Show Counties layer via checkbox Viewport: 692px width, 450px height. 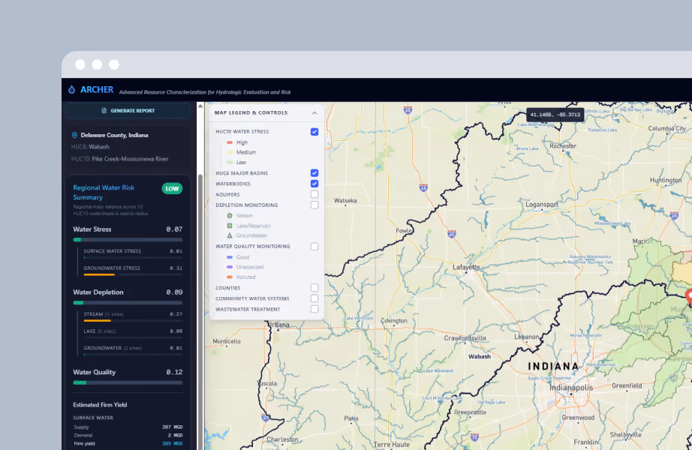[314, 288]
